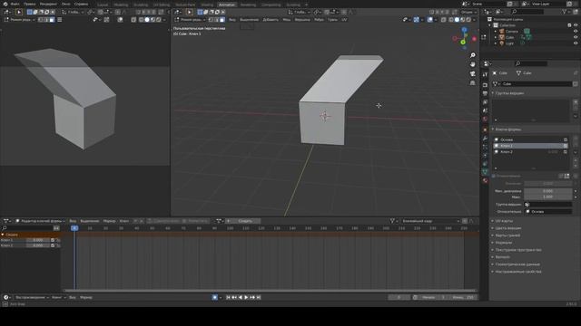Image resolution: width=581 pixels, height=326 pixels.
Task: Select face select mode in the main viewport
Action: click(x=222, y=20)
